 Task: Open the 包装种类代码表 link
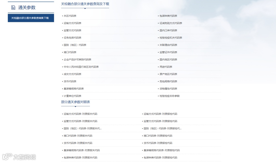coord(168,16)
